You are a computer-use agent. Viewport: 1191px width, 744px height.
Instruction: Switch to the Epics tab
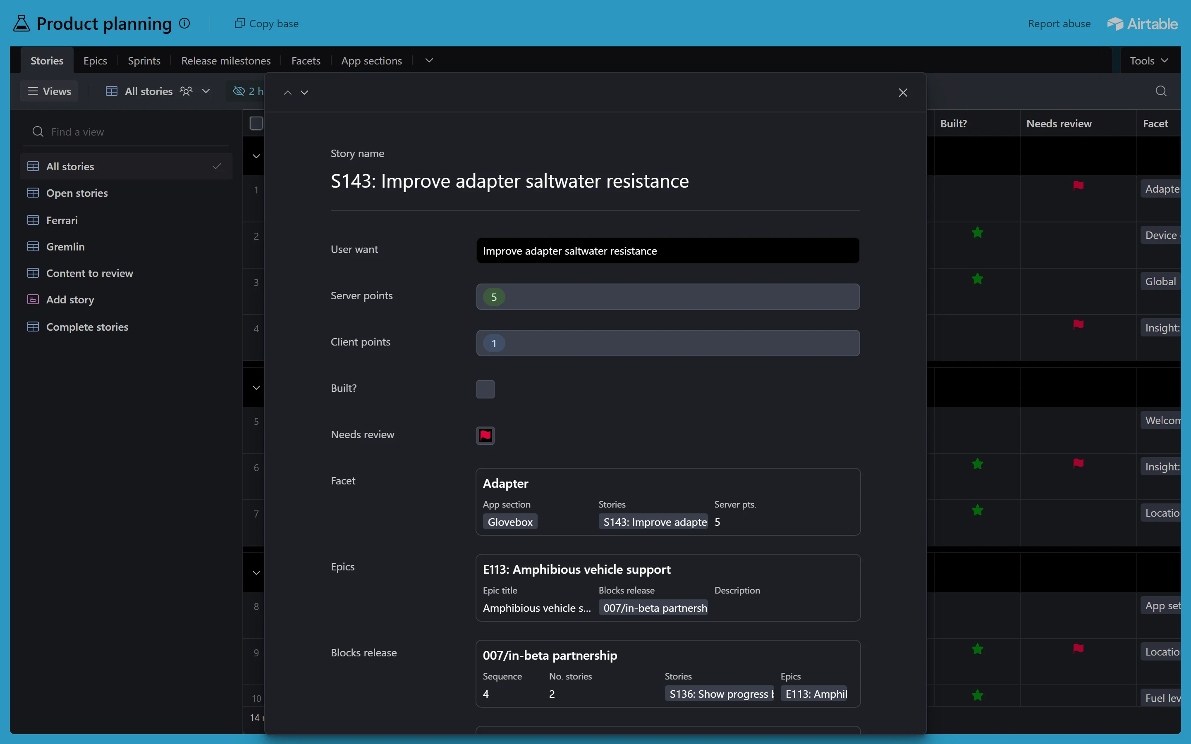(95, 60)
